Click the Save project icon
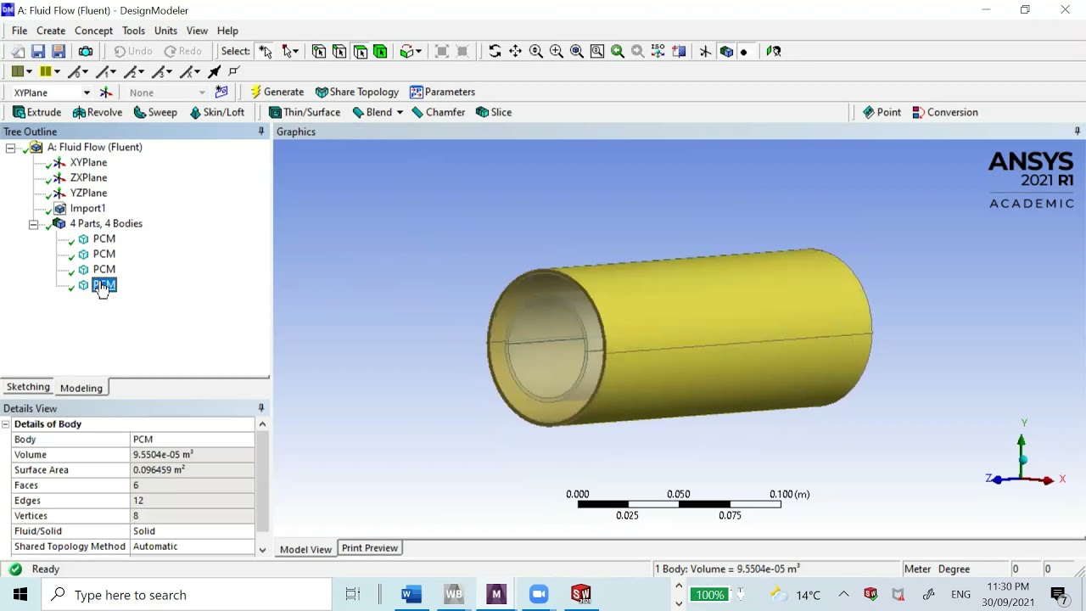The image size is (1086, 611). click(x=38, y=51)
